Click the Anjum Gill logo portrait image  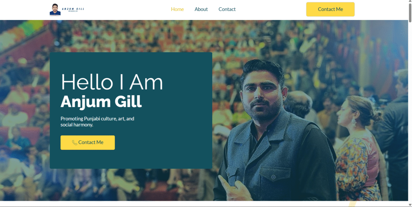point(55,10)
